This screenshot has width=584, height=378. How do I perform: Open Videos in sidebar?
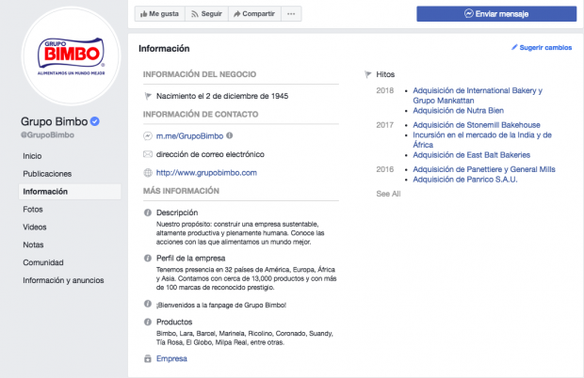[35, 228]
